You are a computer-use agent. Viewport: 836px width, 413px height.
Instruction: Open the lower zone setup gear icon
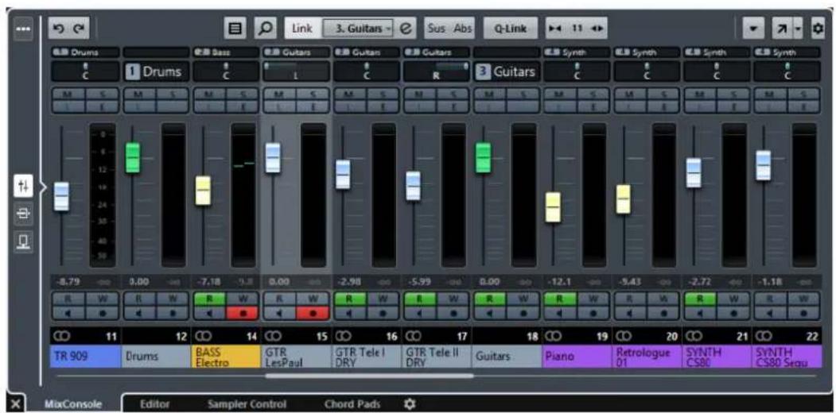tap(410, 404)
